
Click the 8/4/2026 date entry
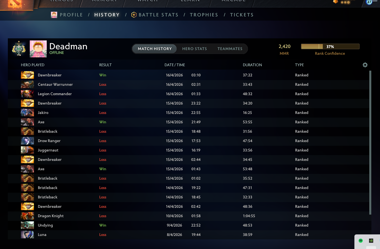click(x=174, y=235)
